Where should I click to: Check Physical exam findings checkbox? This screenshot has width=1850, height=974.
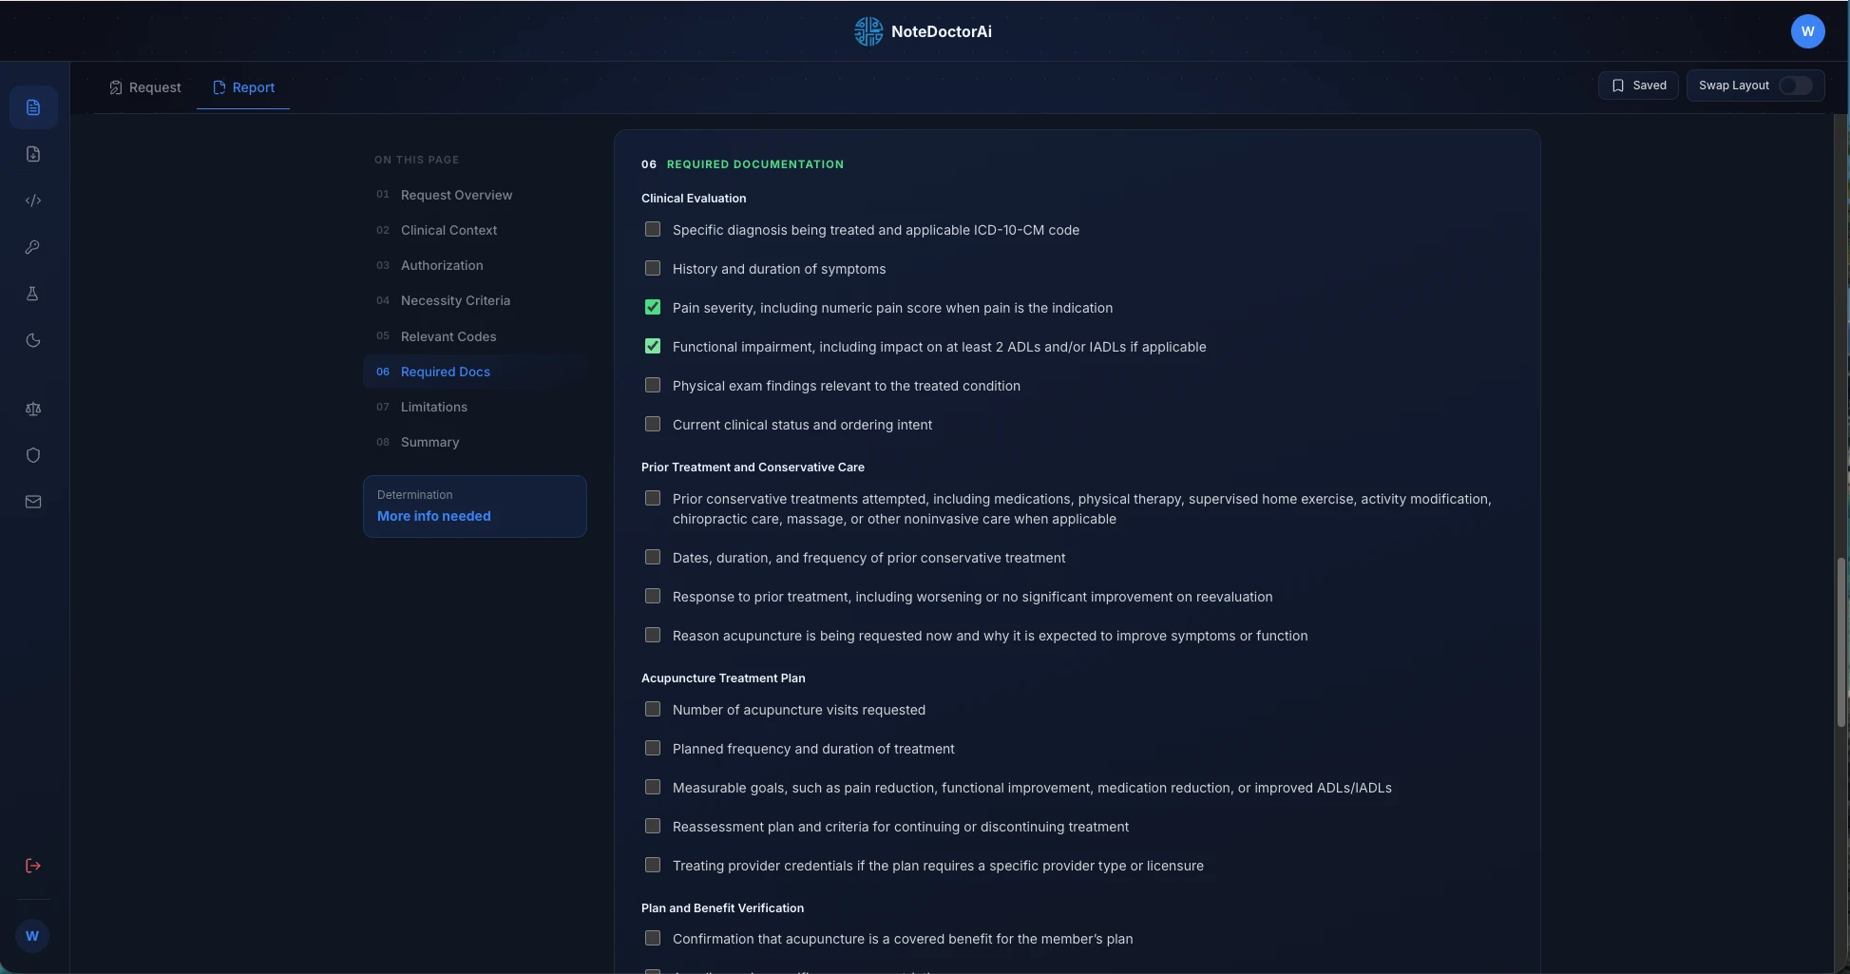tap(653, 385)
